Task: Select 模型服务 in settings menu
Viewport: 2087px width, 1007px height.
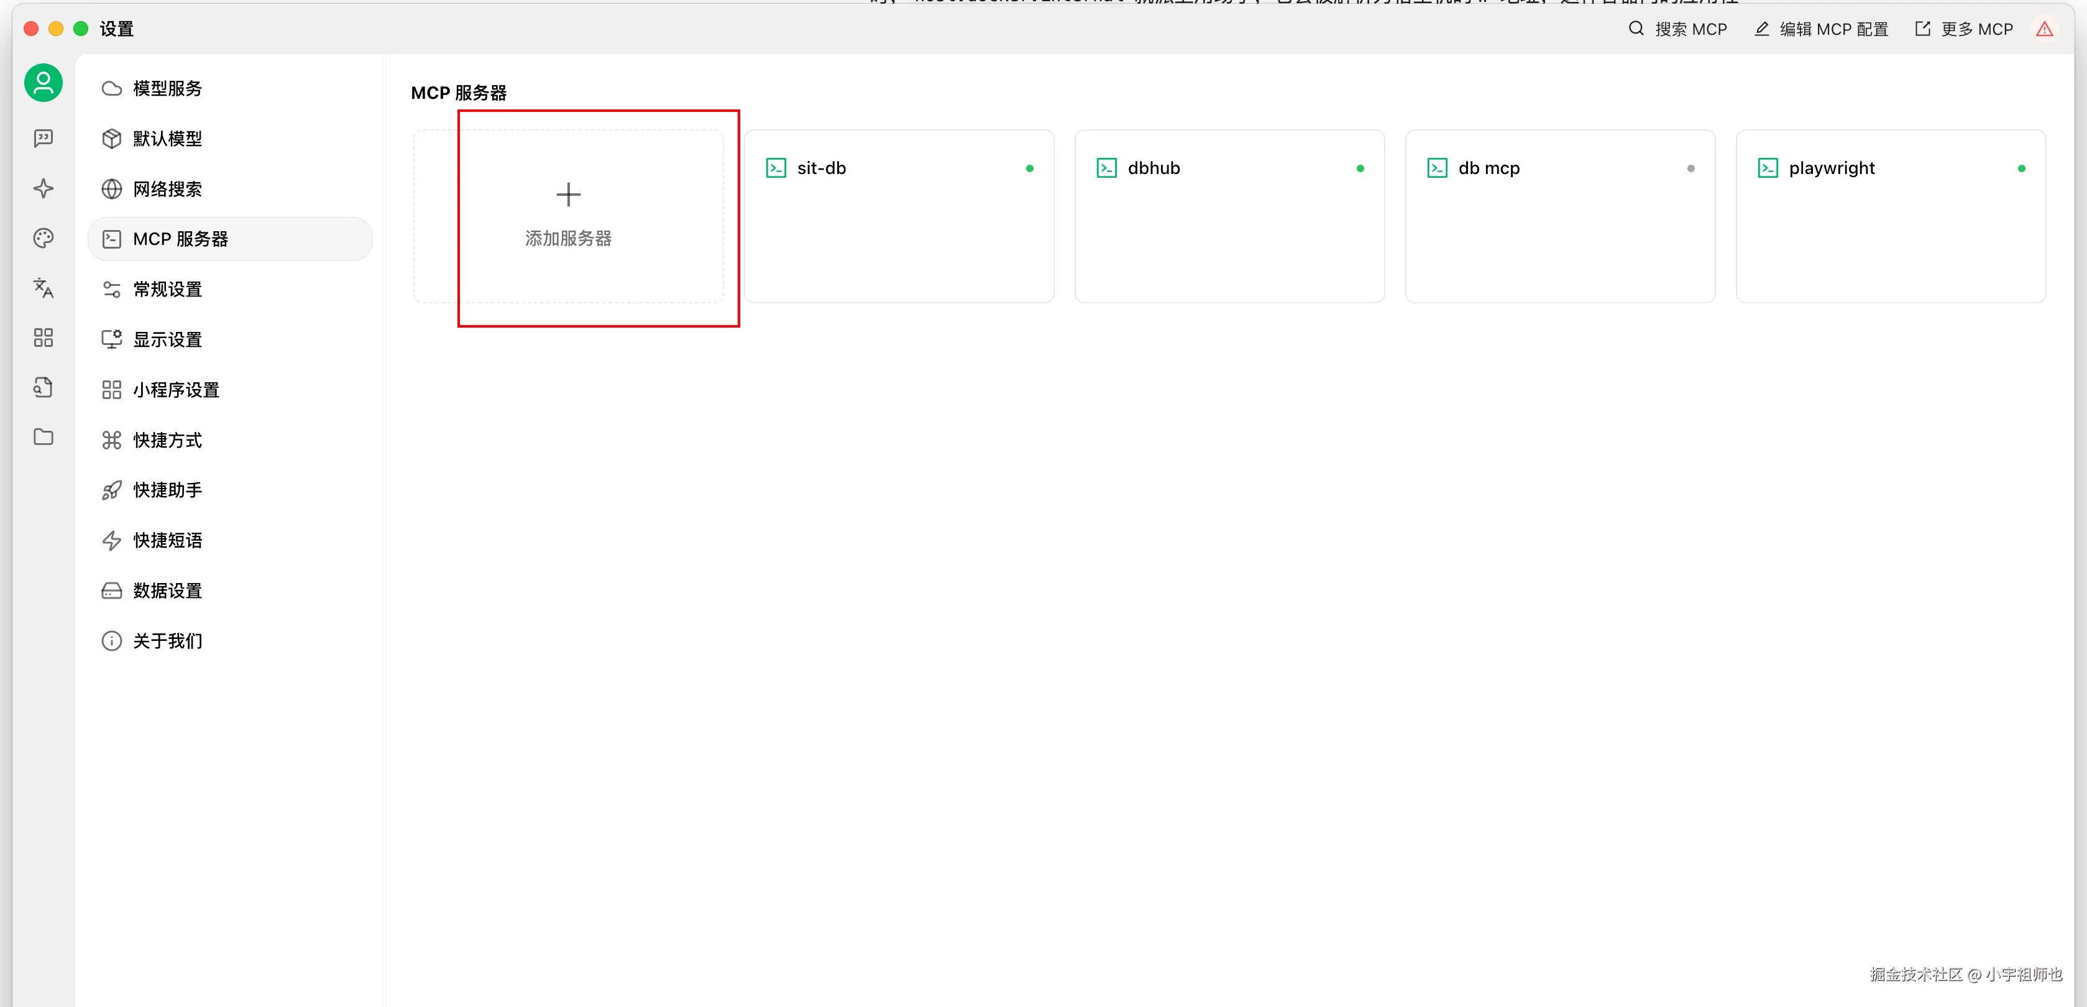Action: click(167, 88)
